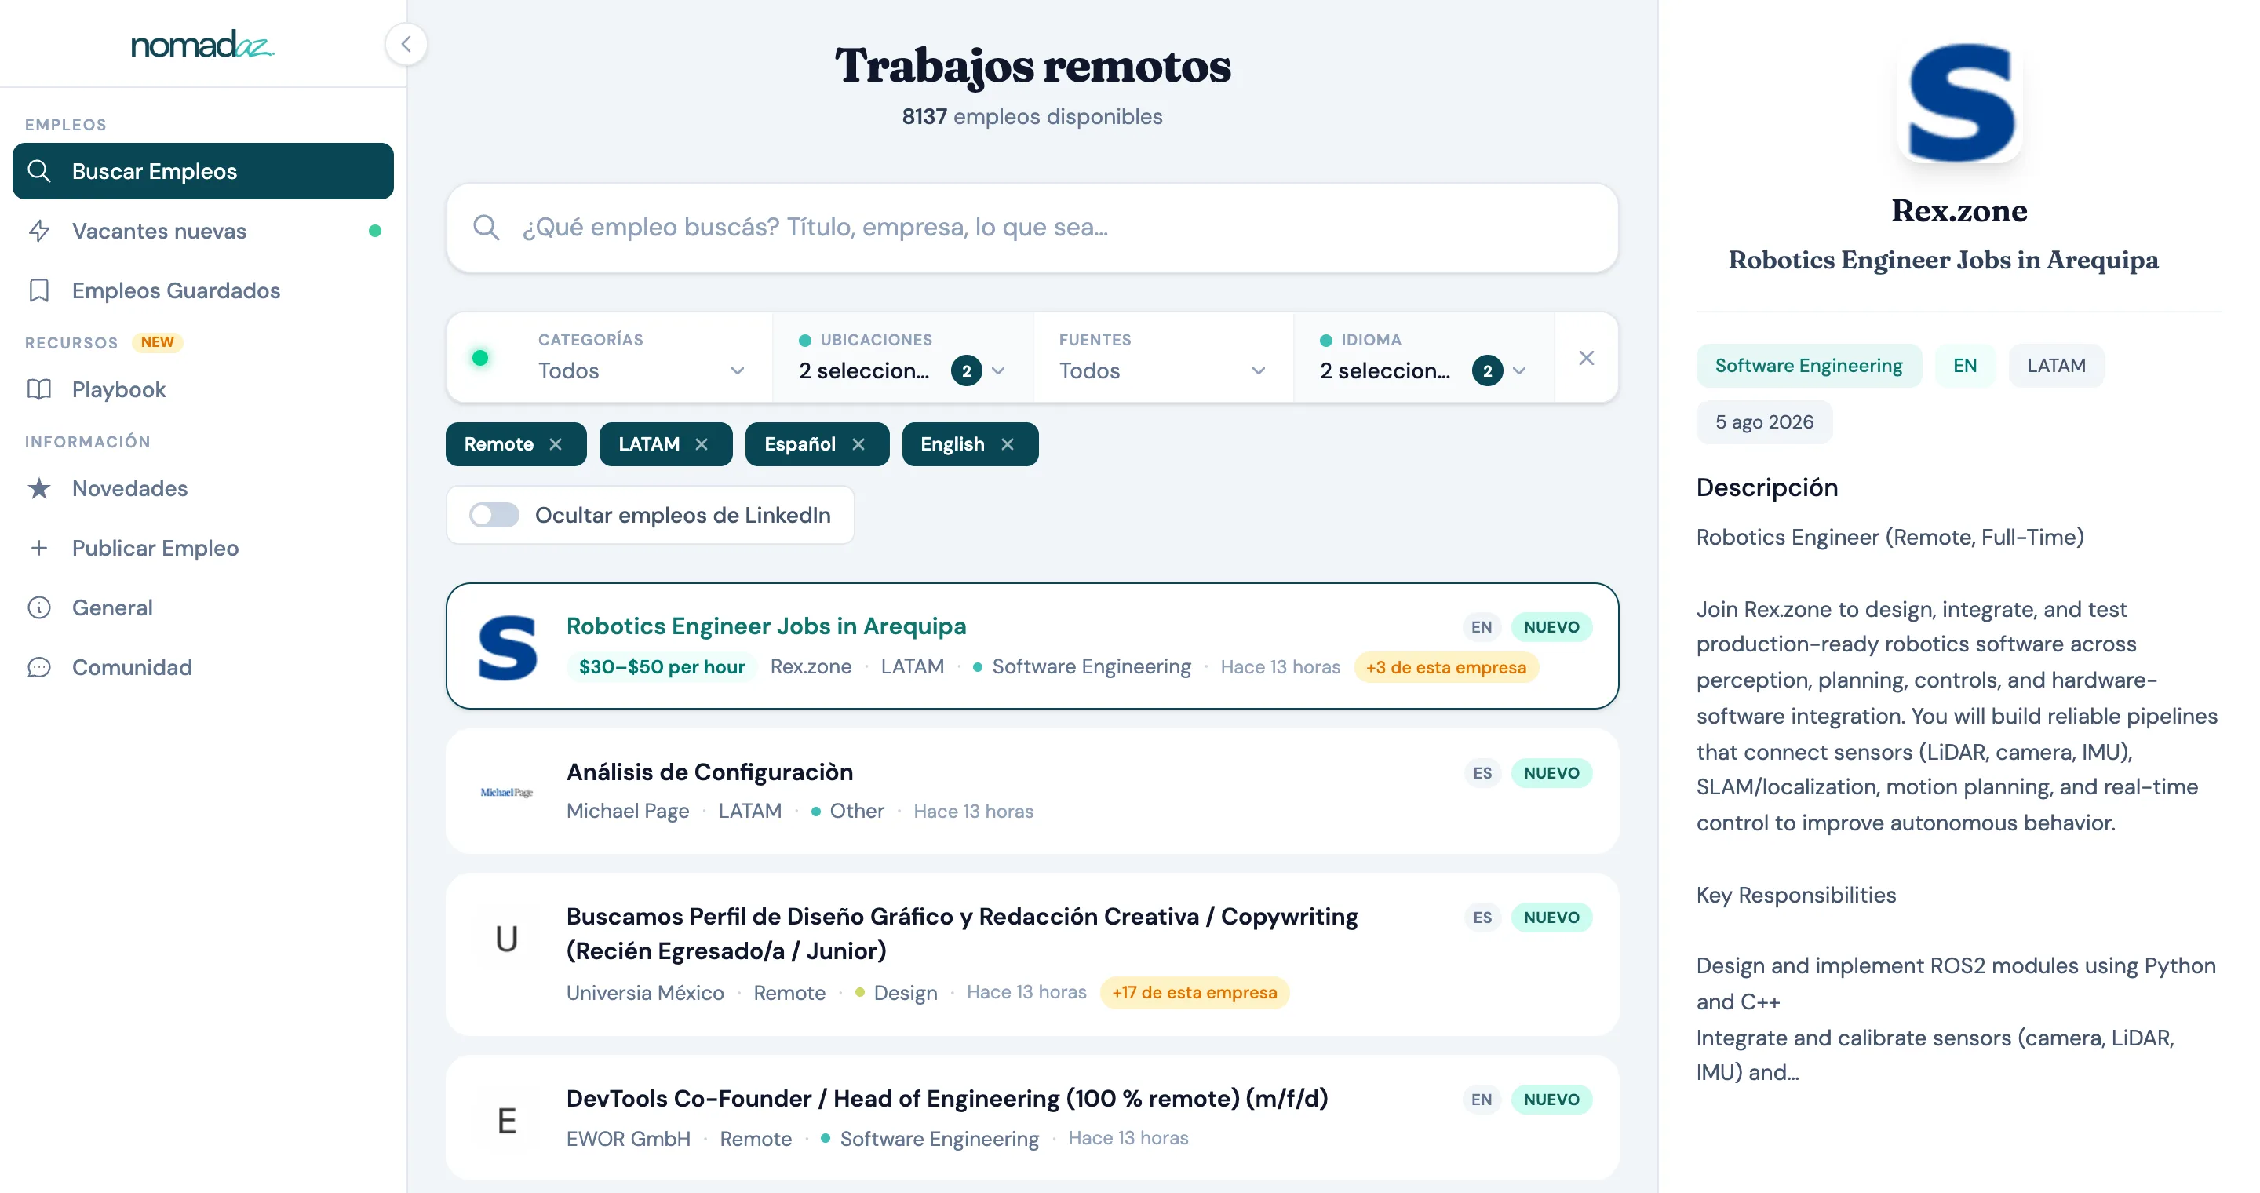Click the bookmark icon for Empleos Guardados
The height and width of the screenshot is (1193, 2260).
(x=39, y=290)
